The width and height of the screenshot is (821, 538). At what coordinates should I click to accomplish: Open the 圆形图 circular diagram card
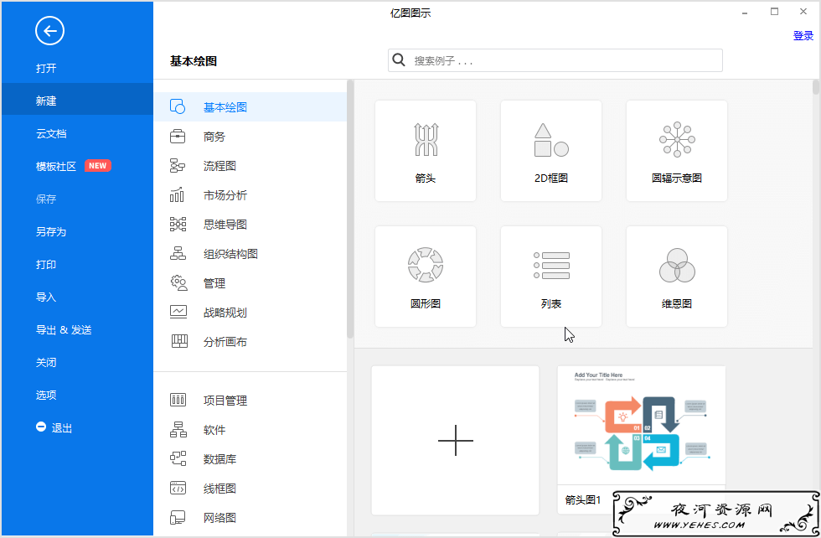[426, 277]
